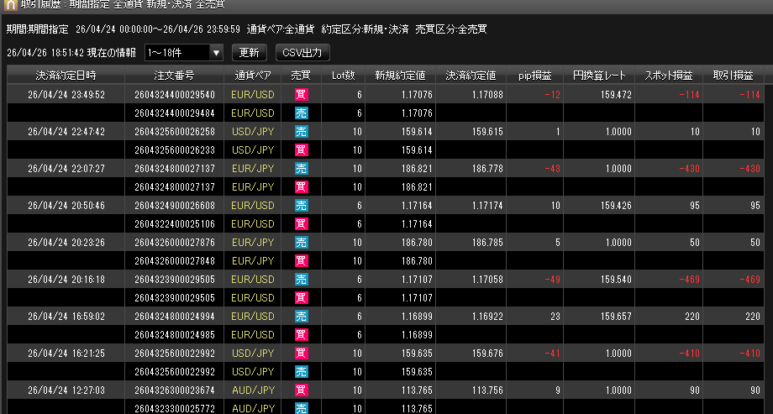The height and width of the screenshot is (414, 773).
Task: Click the house icon in the title bar
Action: coord(9,6)
